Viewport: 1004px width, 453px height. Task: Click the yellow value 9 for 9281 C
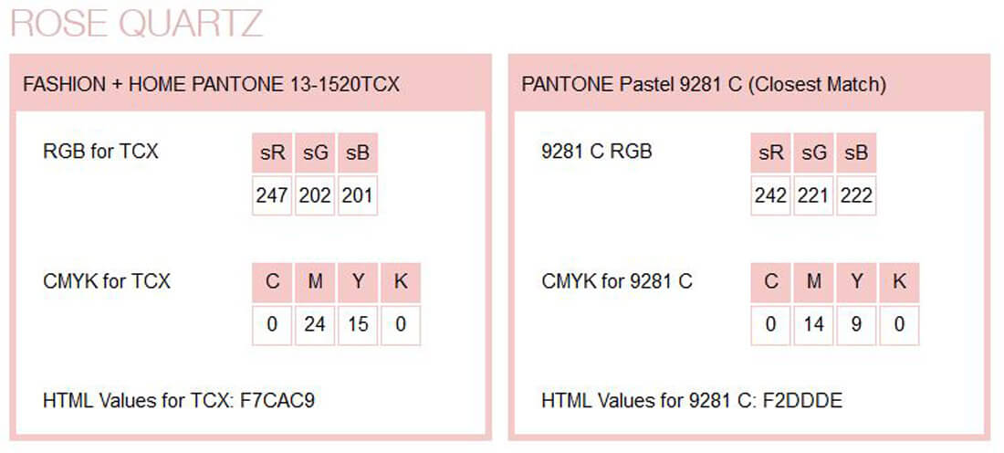[856, 325]
